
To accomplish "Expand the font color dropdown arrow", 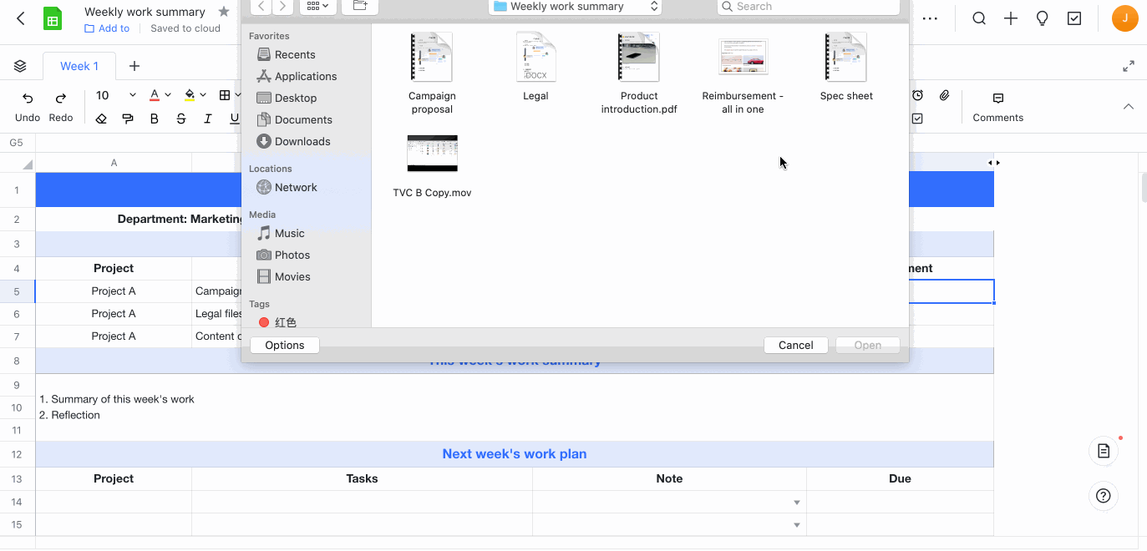I will coord(168,95).
